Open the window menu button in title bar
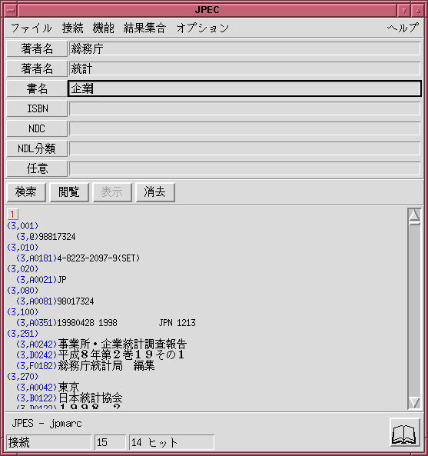 pos(11,11)
